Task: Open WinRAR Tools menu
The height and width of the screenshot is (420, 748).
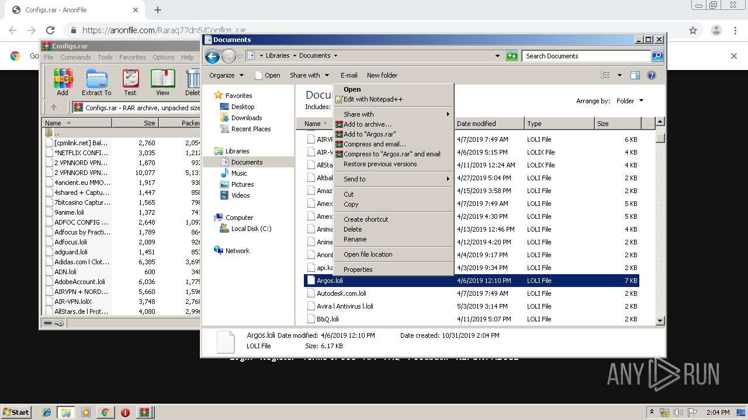Action: 105,57
